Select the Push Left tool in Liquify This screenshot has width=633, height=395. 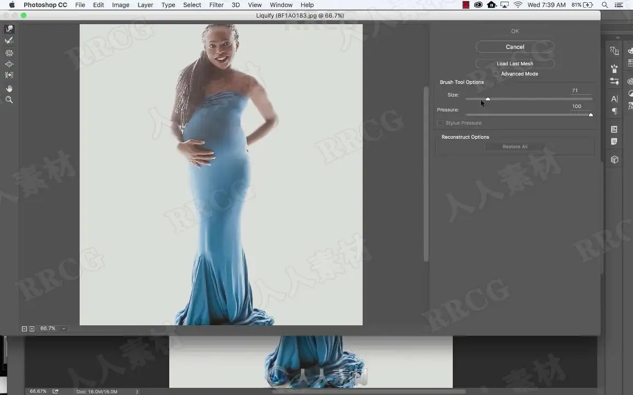(x=9, y=75)
